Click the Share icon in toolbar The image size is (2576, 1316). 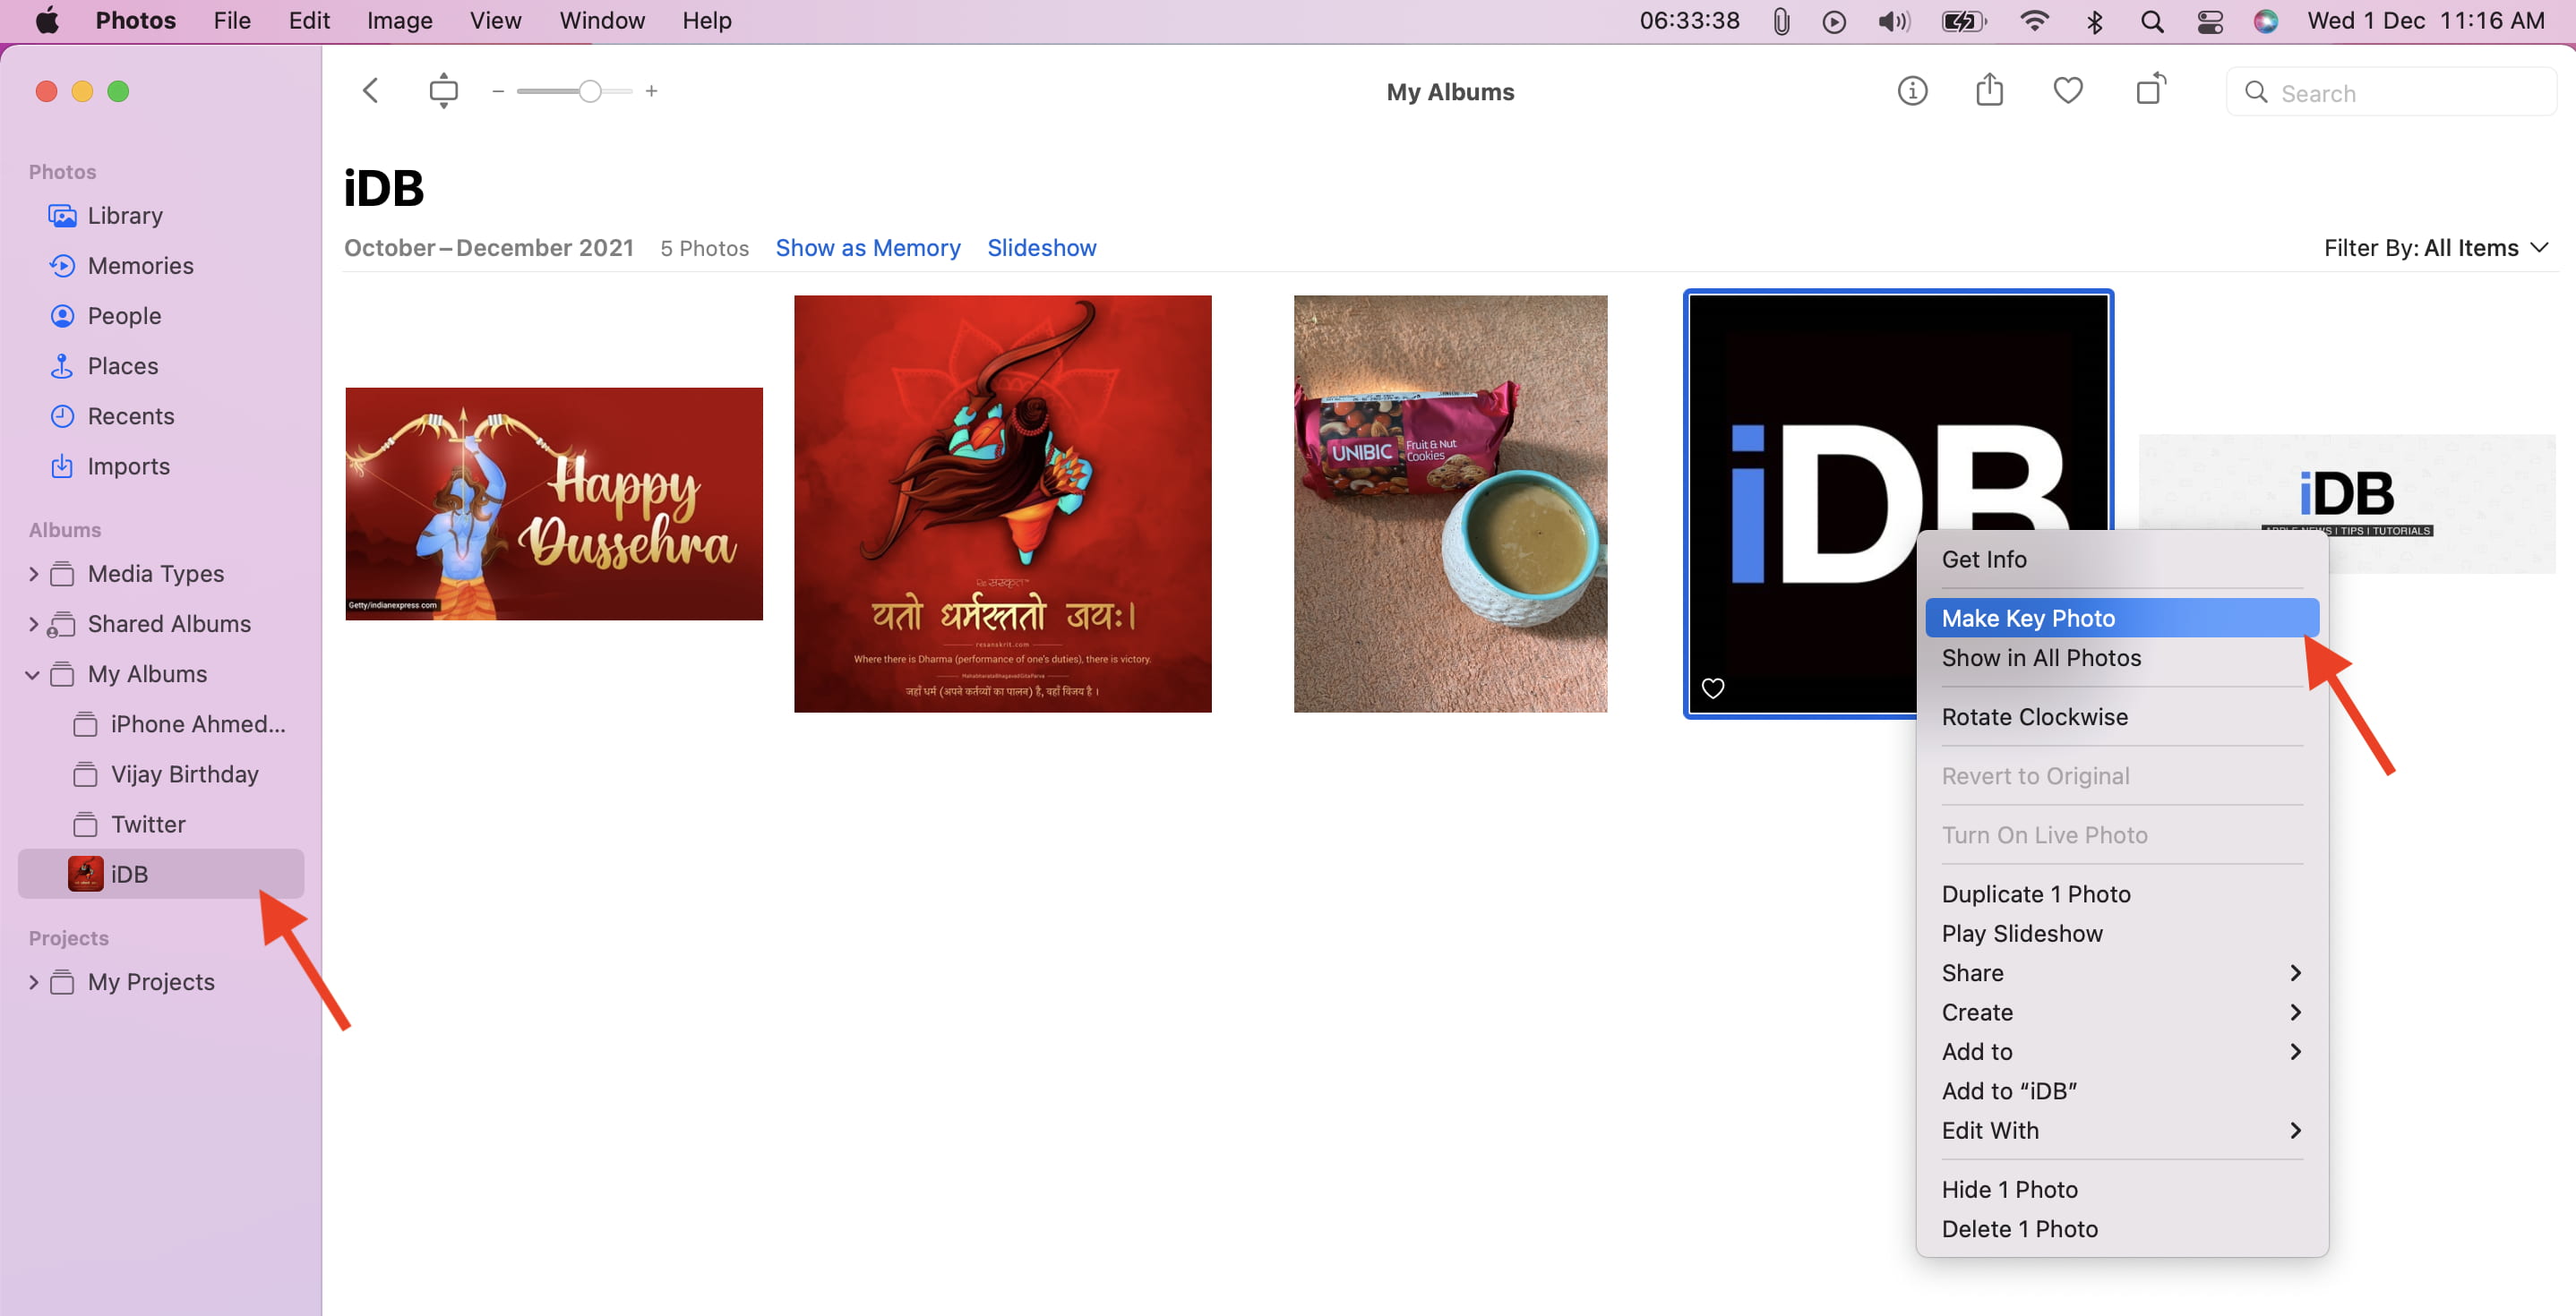pos(1989,90)
